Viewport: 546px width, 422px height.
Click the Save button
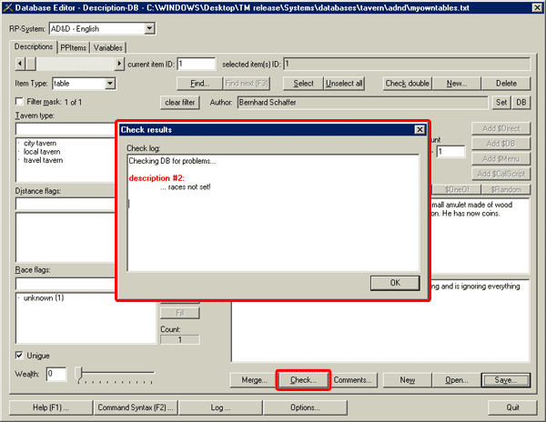point(506,379)
